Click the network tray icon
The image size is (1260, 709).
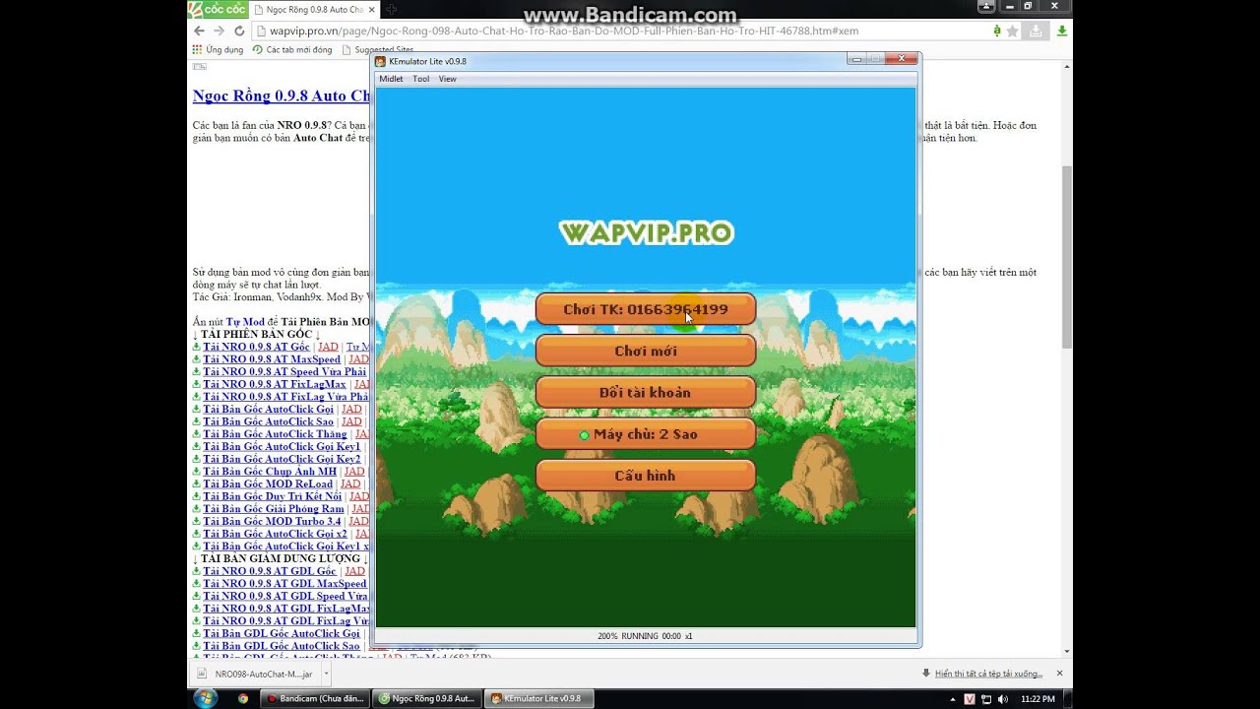tap(986, 699)
